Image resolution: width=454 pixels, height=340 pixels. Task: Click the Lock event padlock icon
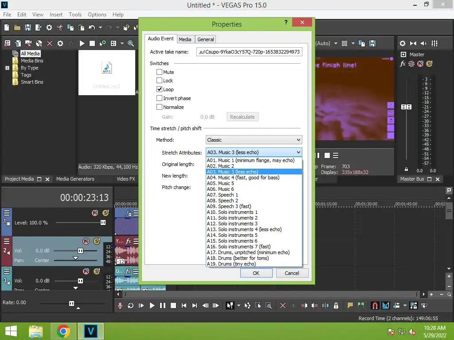click(336, 305)
